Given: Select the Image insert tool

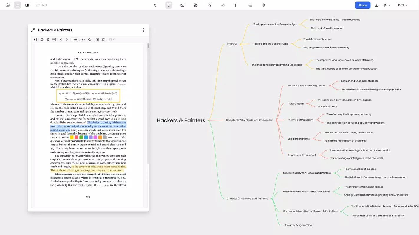Looking at the screenshot, I should (x=182, y=5).
